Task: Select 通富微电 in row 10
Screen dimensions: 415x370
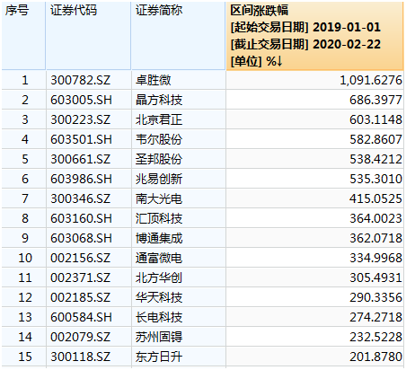Action: (179, 258)
